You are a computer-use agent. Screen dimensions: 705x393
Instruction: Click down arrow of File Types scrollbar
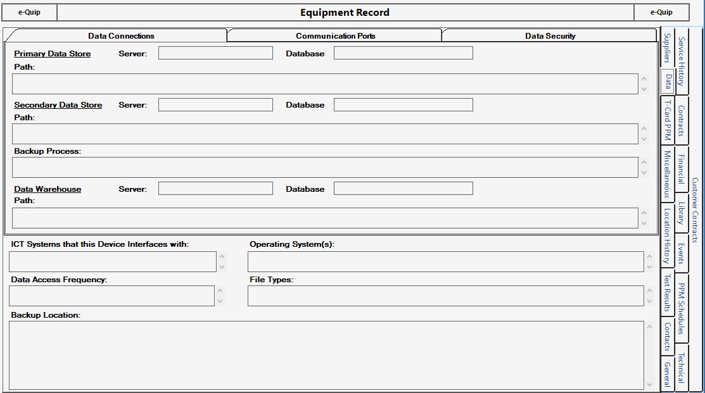[649, 301]
